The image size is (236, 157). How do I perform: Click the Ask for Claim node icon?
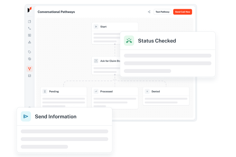(96, 61)
